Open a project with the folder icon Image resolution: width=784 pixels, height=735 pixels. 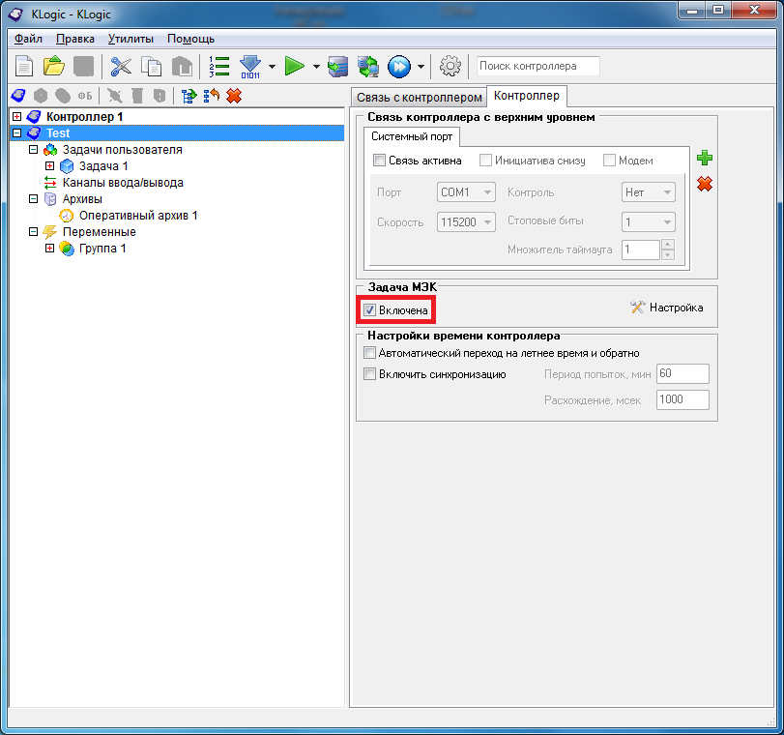tap(53, 67)
